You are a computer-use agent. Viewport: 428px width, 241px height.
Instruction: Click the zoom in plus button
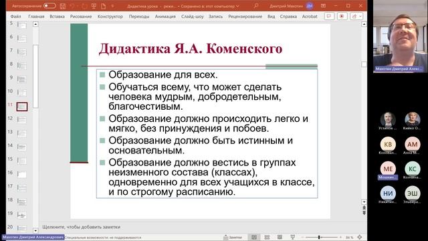coord(340,237)
